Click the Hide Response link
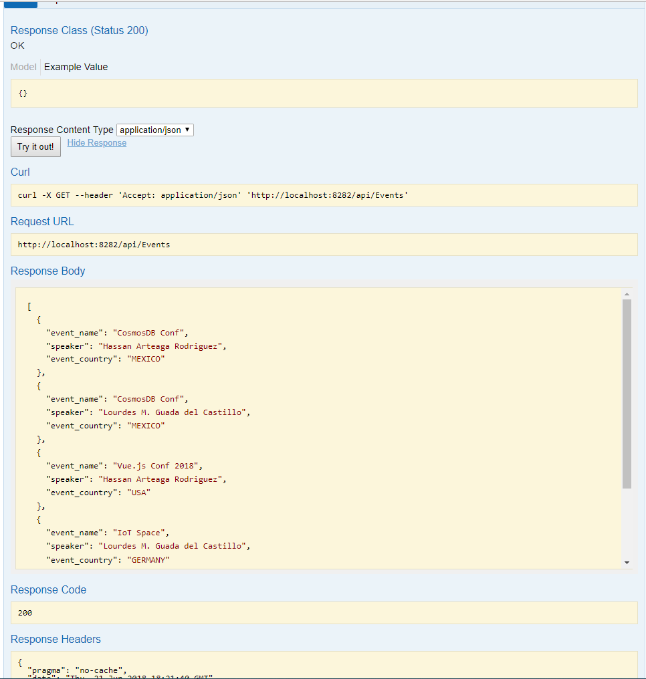Screen dimensions: 646x679 96,143
